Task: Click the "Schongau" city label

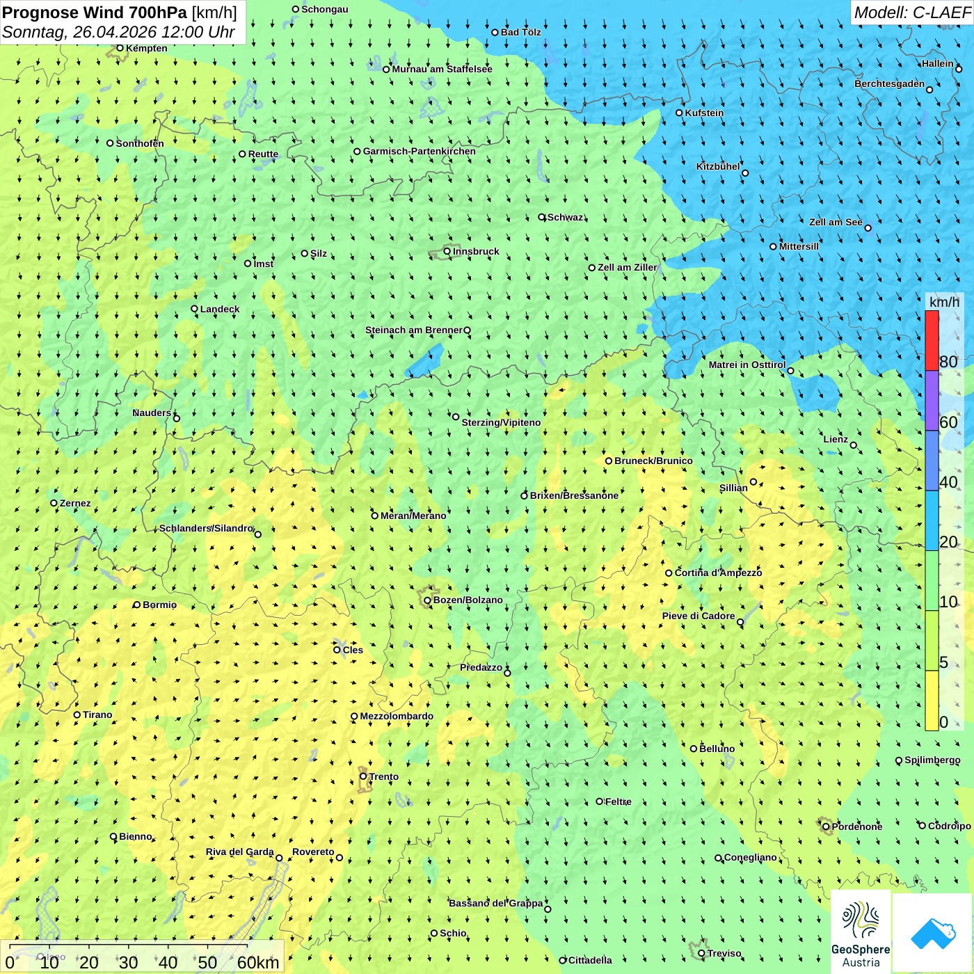Action: (325, 9)
